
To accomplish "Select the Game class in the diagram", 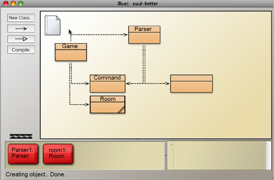I will click(x=70, y=52).
